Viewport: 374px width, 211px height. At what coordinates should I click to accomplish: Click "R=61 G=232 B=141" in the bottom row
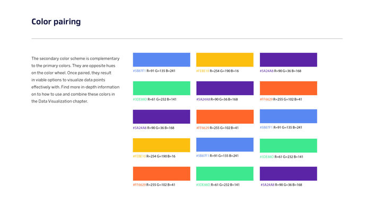pos(225,185)
